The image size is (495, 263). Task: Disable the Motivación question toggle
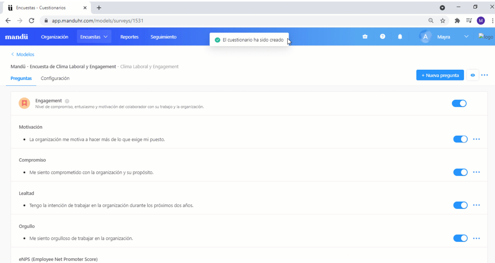[460, 139]
